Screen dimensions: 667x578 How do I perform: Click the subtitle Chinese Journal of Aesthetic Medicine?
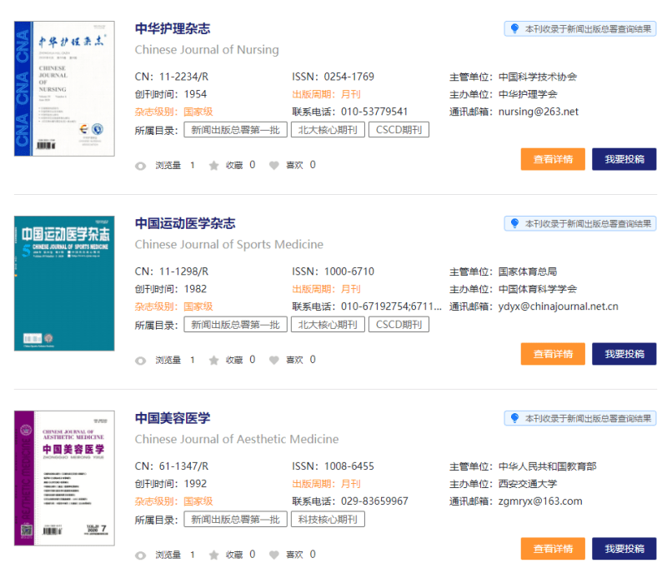click(237, 439)
